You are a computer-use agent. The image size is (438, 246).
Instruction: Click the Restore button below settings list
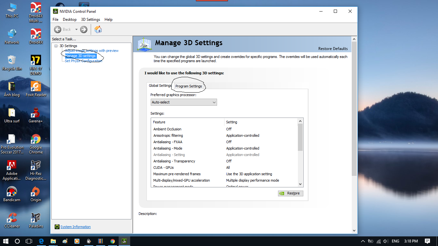point(291,193)
